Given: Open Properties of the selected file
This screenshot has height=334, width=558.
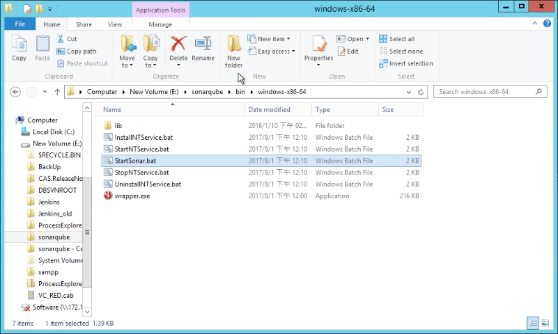Looking at the screenshot, I should coord(318,51).
